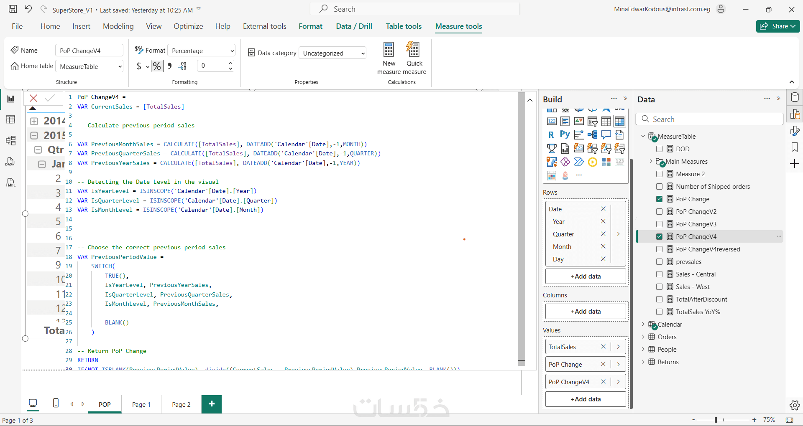Screen dimensions: 803x426
Task: Expand the Returns table
Action: (643, 362)
